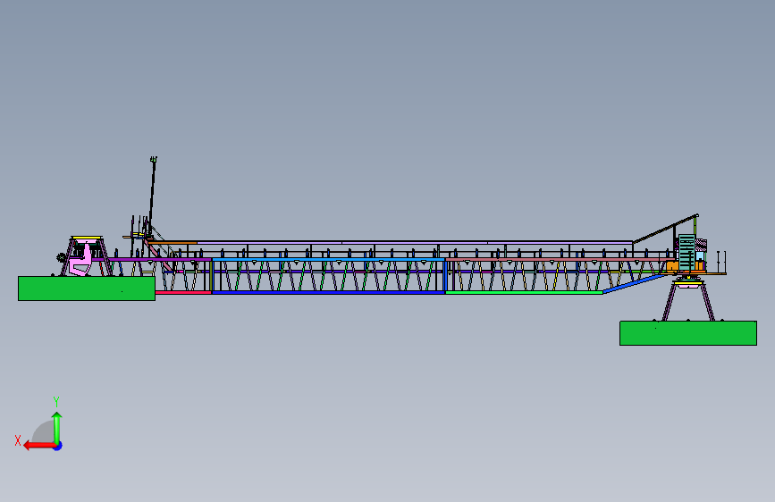This screenshot has width=775, height=502.
Task: Select the right green base block
Action: click(688, 333)
